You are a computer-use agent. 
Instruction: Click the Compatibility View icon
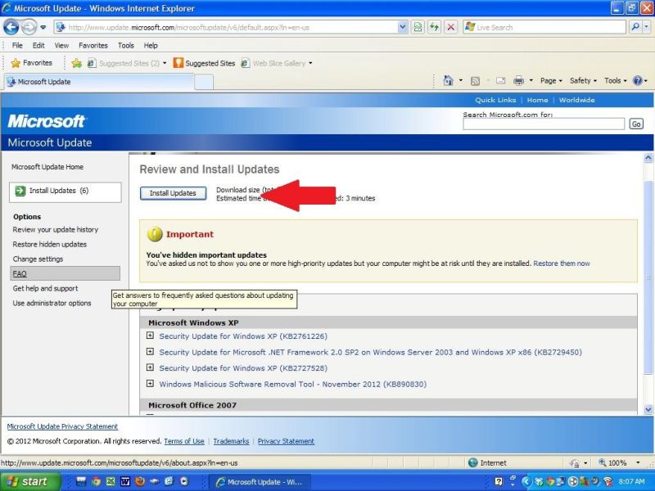(418, 28)
